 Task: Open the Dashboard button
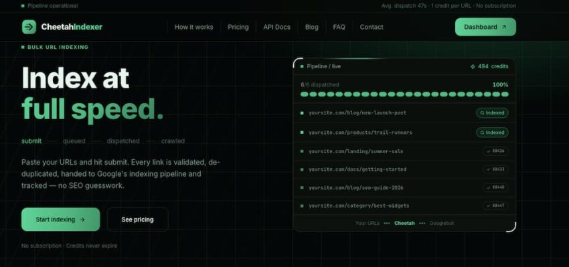[x=485, y=27]
